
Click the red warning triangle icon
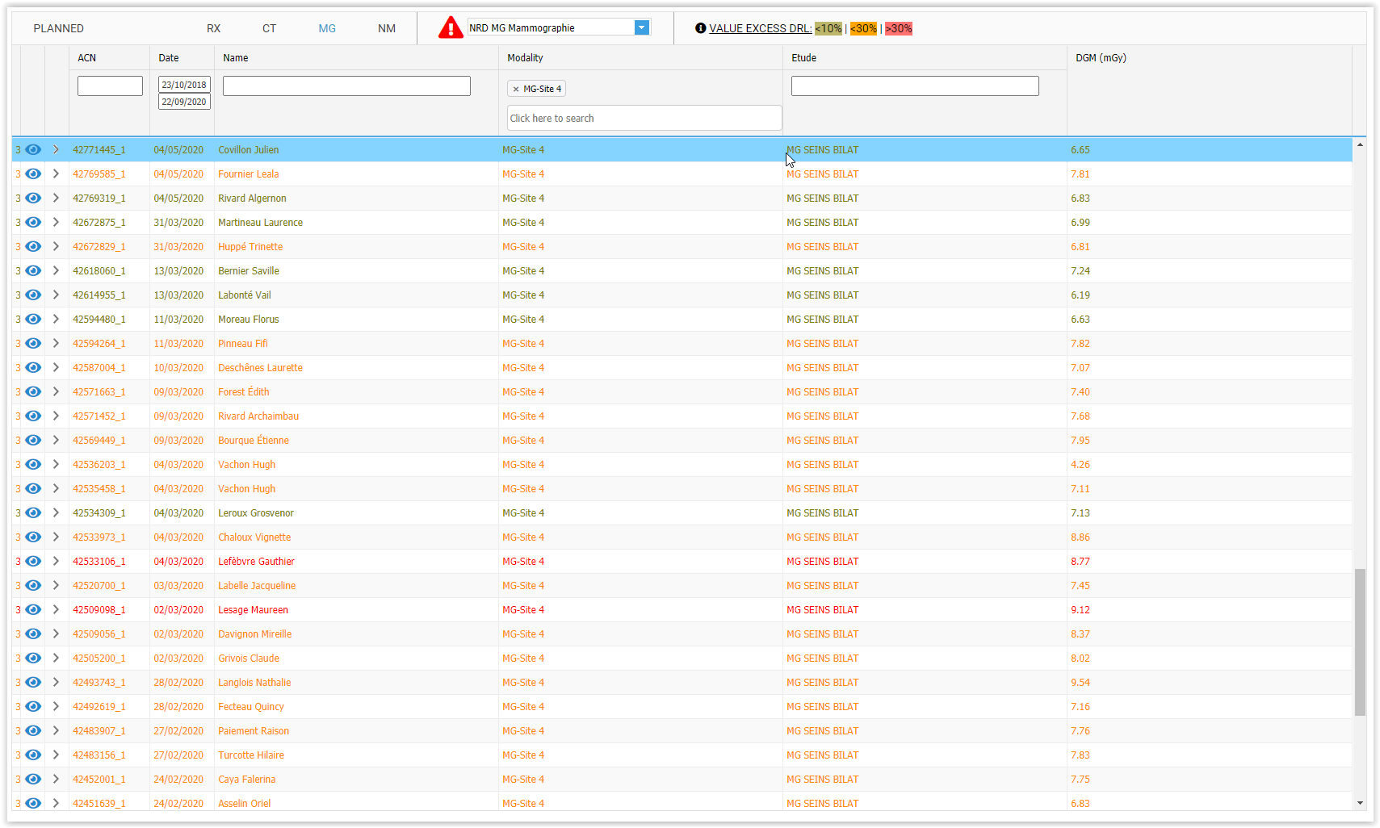point(450,28)
